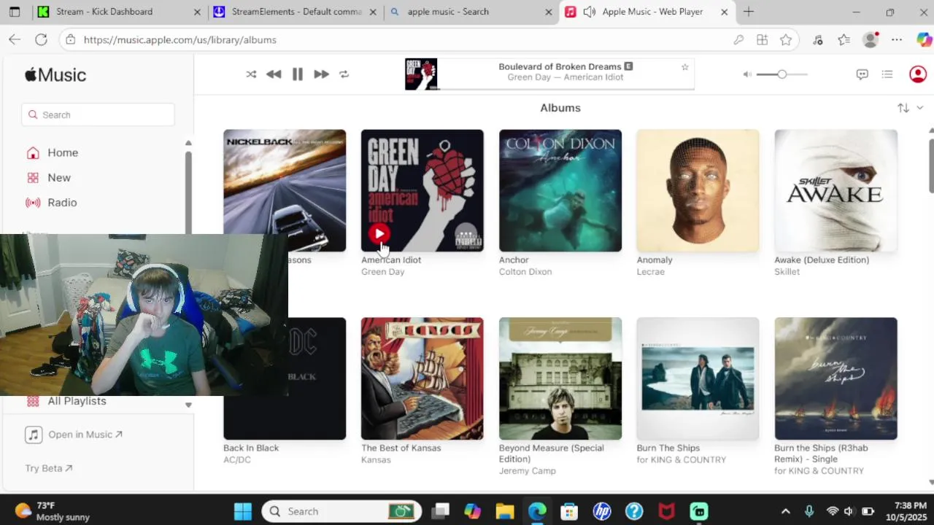The image size is (934, 525).
Task: Open the Copilot sidebar icon
Action: [x=924, y=40]
